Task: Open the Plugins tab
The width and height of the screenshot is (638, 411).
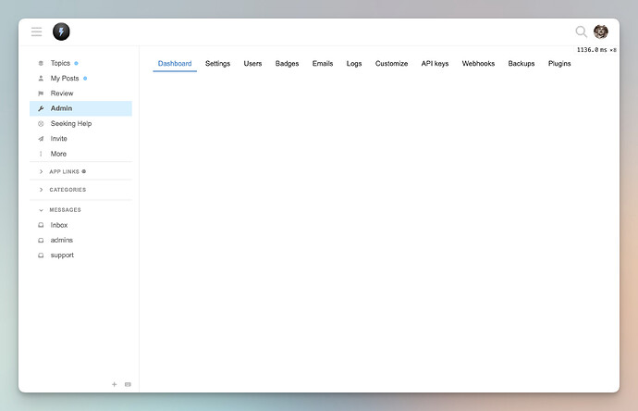Action: coord(559,64)
